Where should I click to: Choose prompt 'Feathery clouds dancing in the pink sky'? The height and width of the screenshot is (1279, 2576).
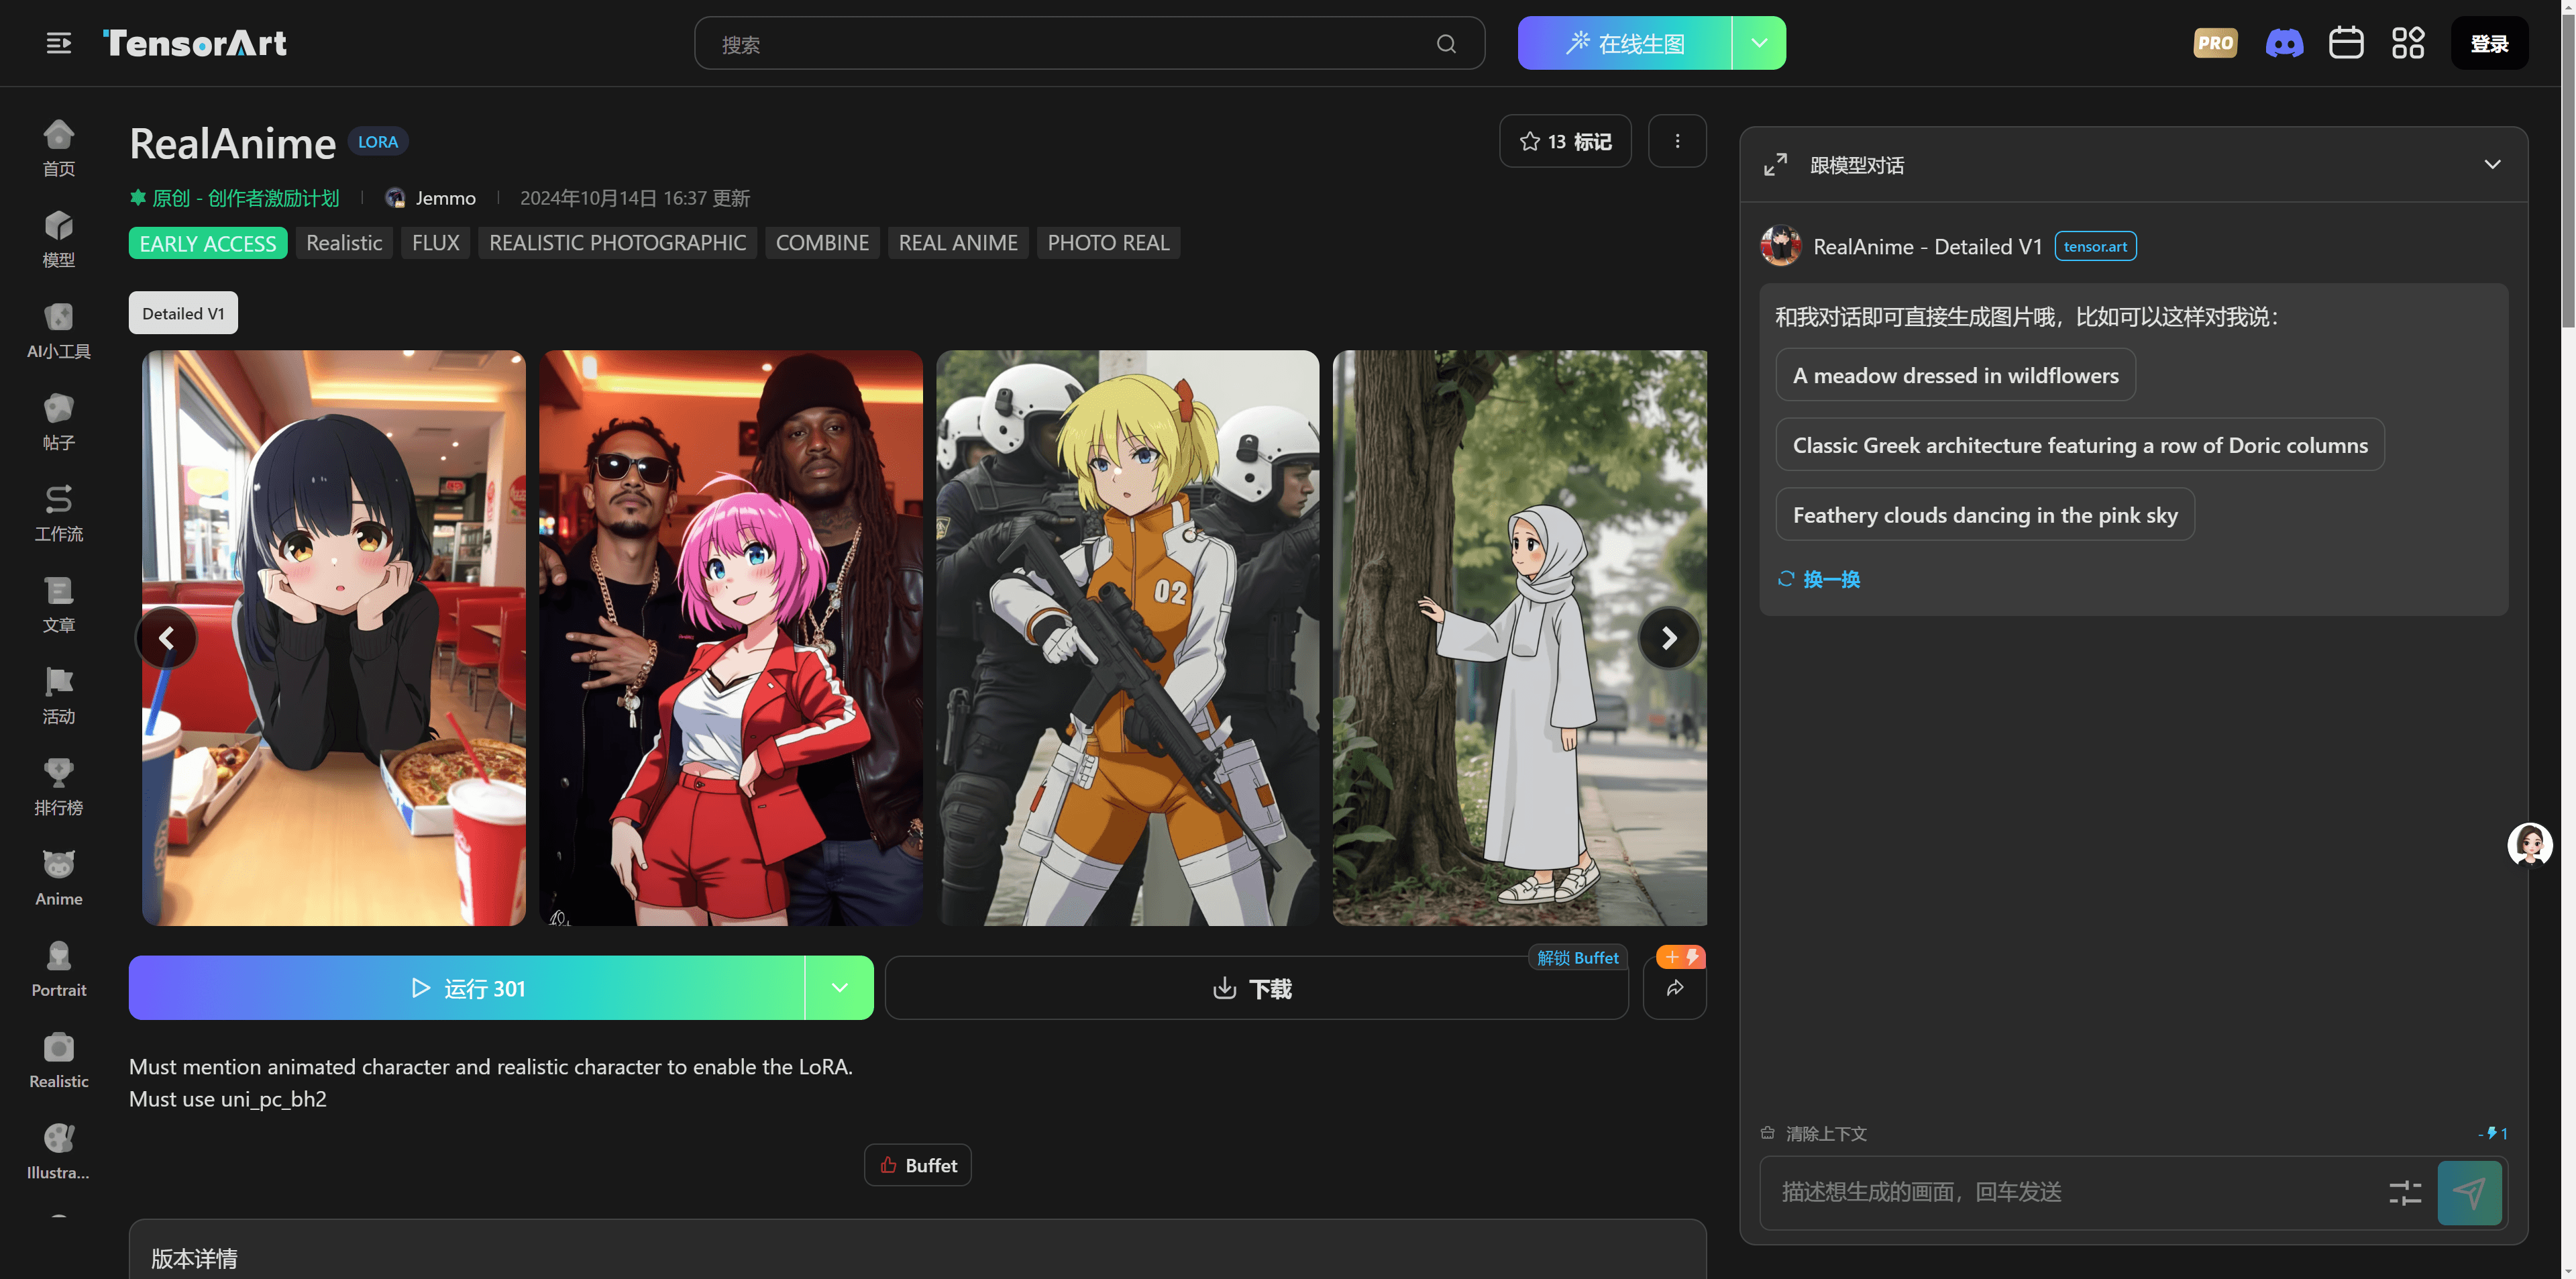1985,515
